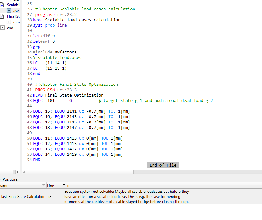Click '!#!Chapter Final State Optimization' line
262x220 pixels.
click(x=75, y=85)
